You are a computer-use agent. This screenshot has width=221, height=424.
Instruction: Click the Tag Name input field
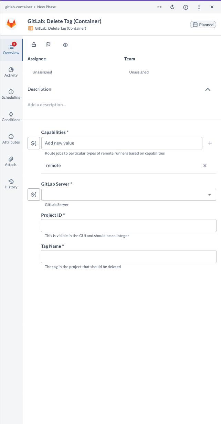(129, 257)
